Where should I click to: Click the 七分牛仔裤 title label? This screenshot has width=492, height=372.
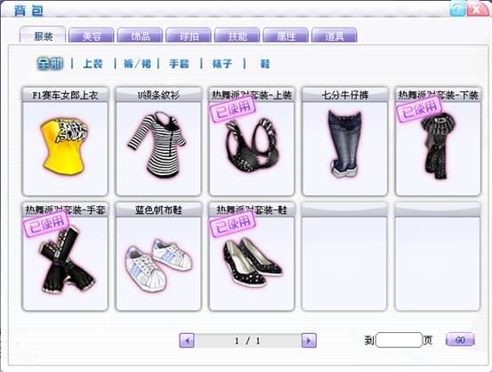pyautogui.click(x=345, y=95)
